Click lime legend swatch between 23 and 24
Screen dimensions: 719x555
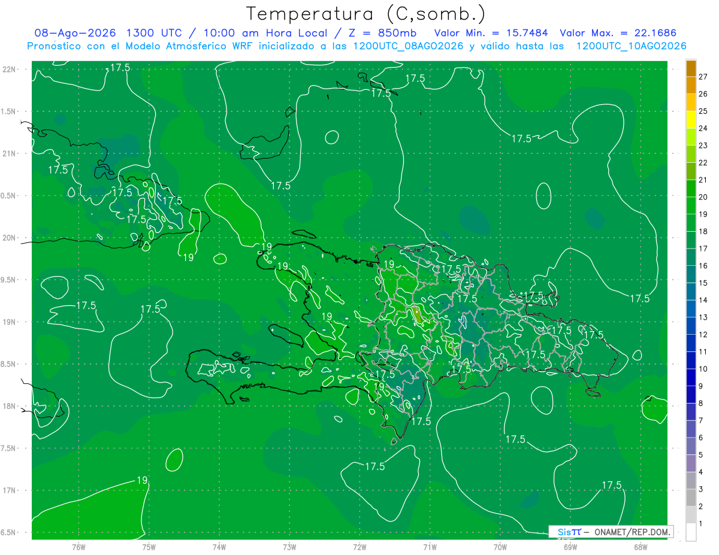click(691, 137)
